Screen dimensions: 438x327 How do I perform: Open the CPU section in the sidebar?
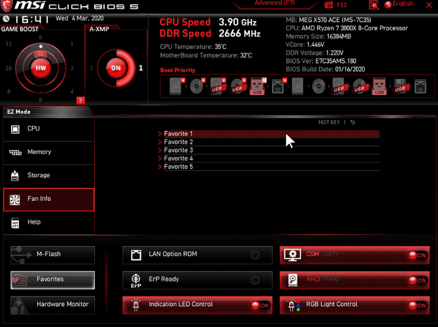[x=49, y=129]
